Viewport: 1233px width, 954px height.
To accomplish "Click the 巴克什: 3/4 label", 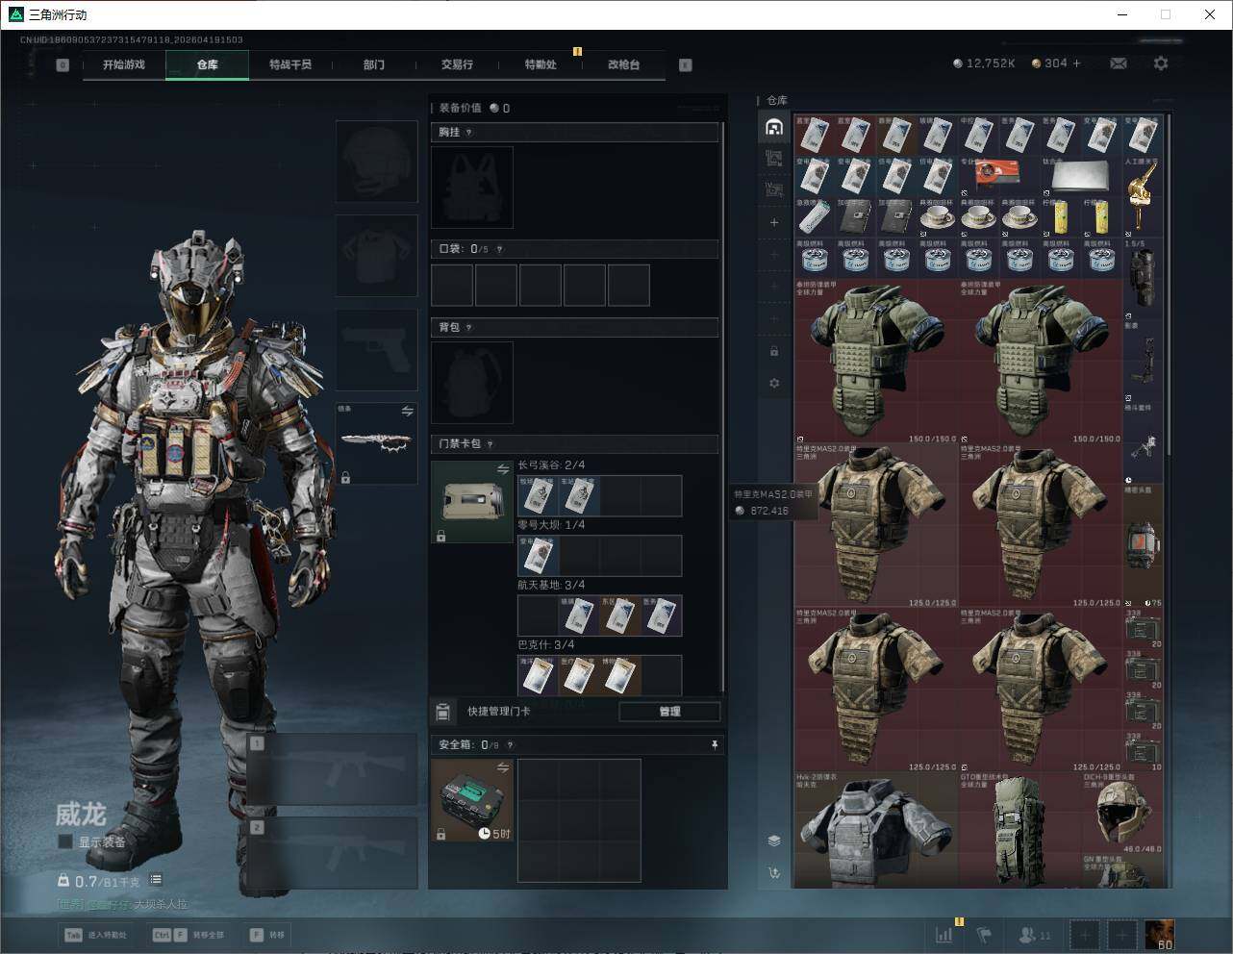I will click(546, 644).
